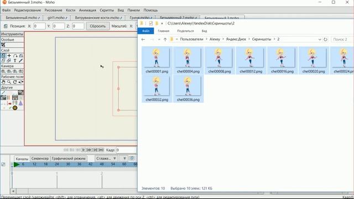The height and width of the screenshot is (199, 354).
Task: Click the step forward playback button
Action: pyautogui.click(x=89, y=150)
